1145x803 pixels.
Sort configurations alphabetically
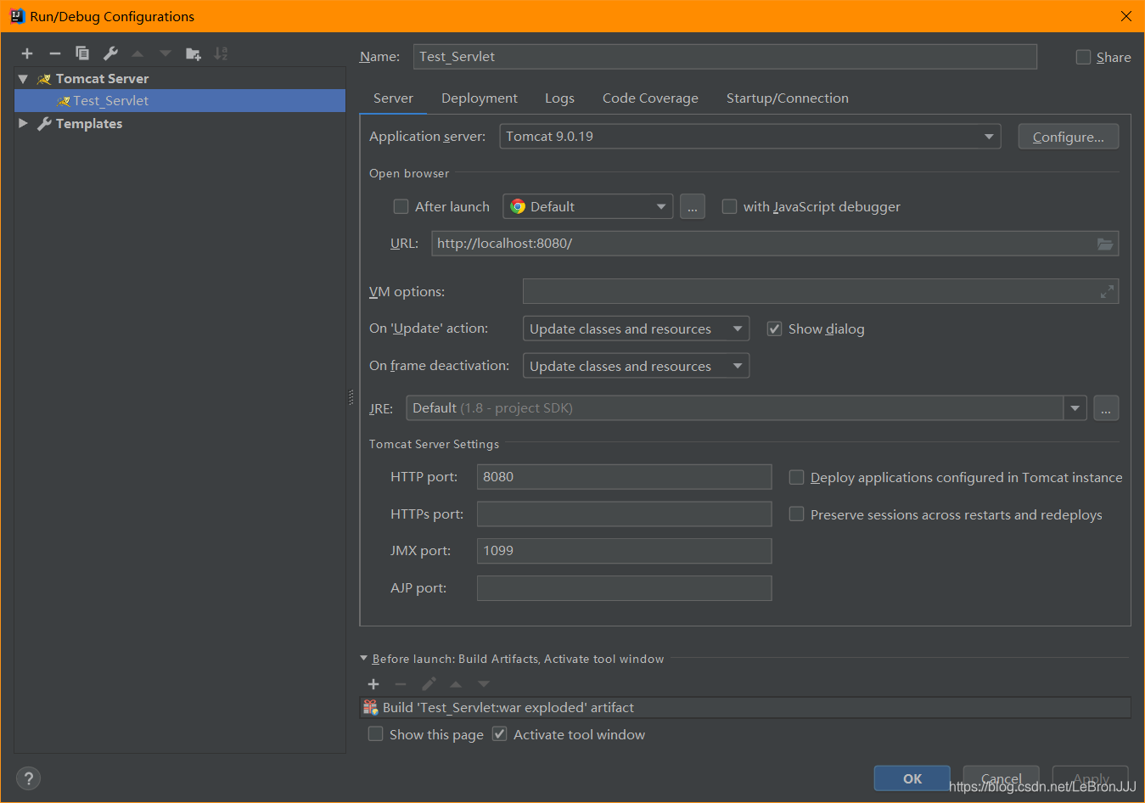221,53
